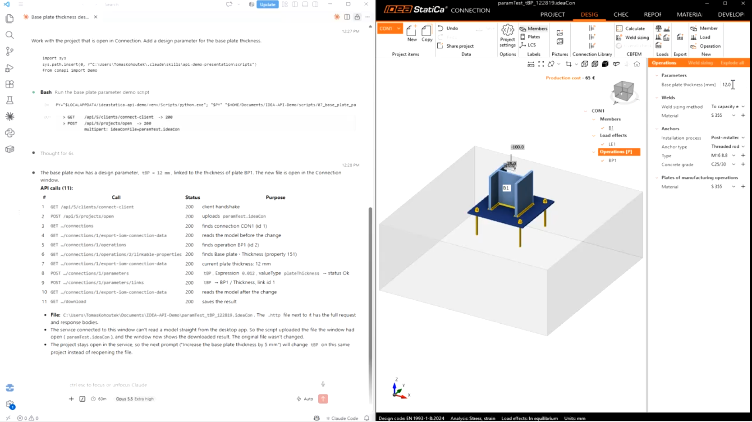Collapse the Anchors section
This screenshot has width=752, height=422.
(657, 128)
